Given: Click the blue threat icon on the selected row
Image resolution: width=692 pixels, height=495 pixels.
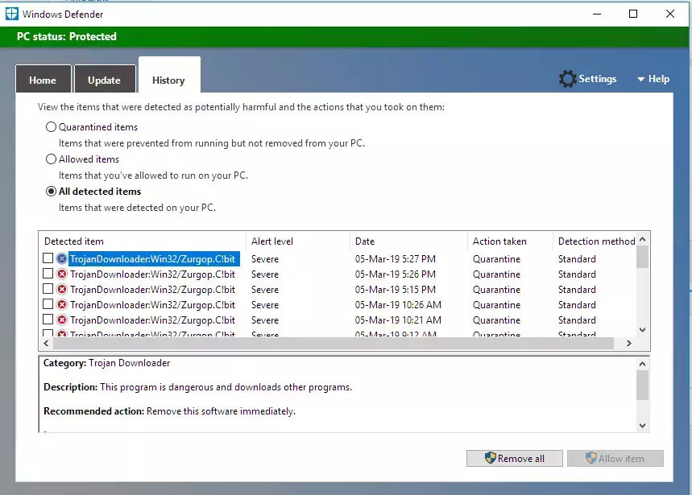Looking at the screenshot, I should [x=62, y=258].
